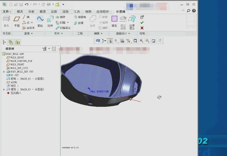Image resolution: width=227 pixels, height=156 pixels.
Task: Click the Regenerate icon in quick access bar
Action: coord(43,4)
